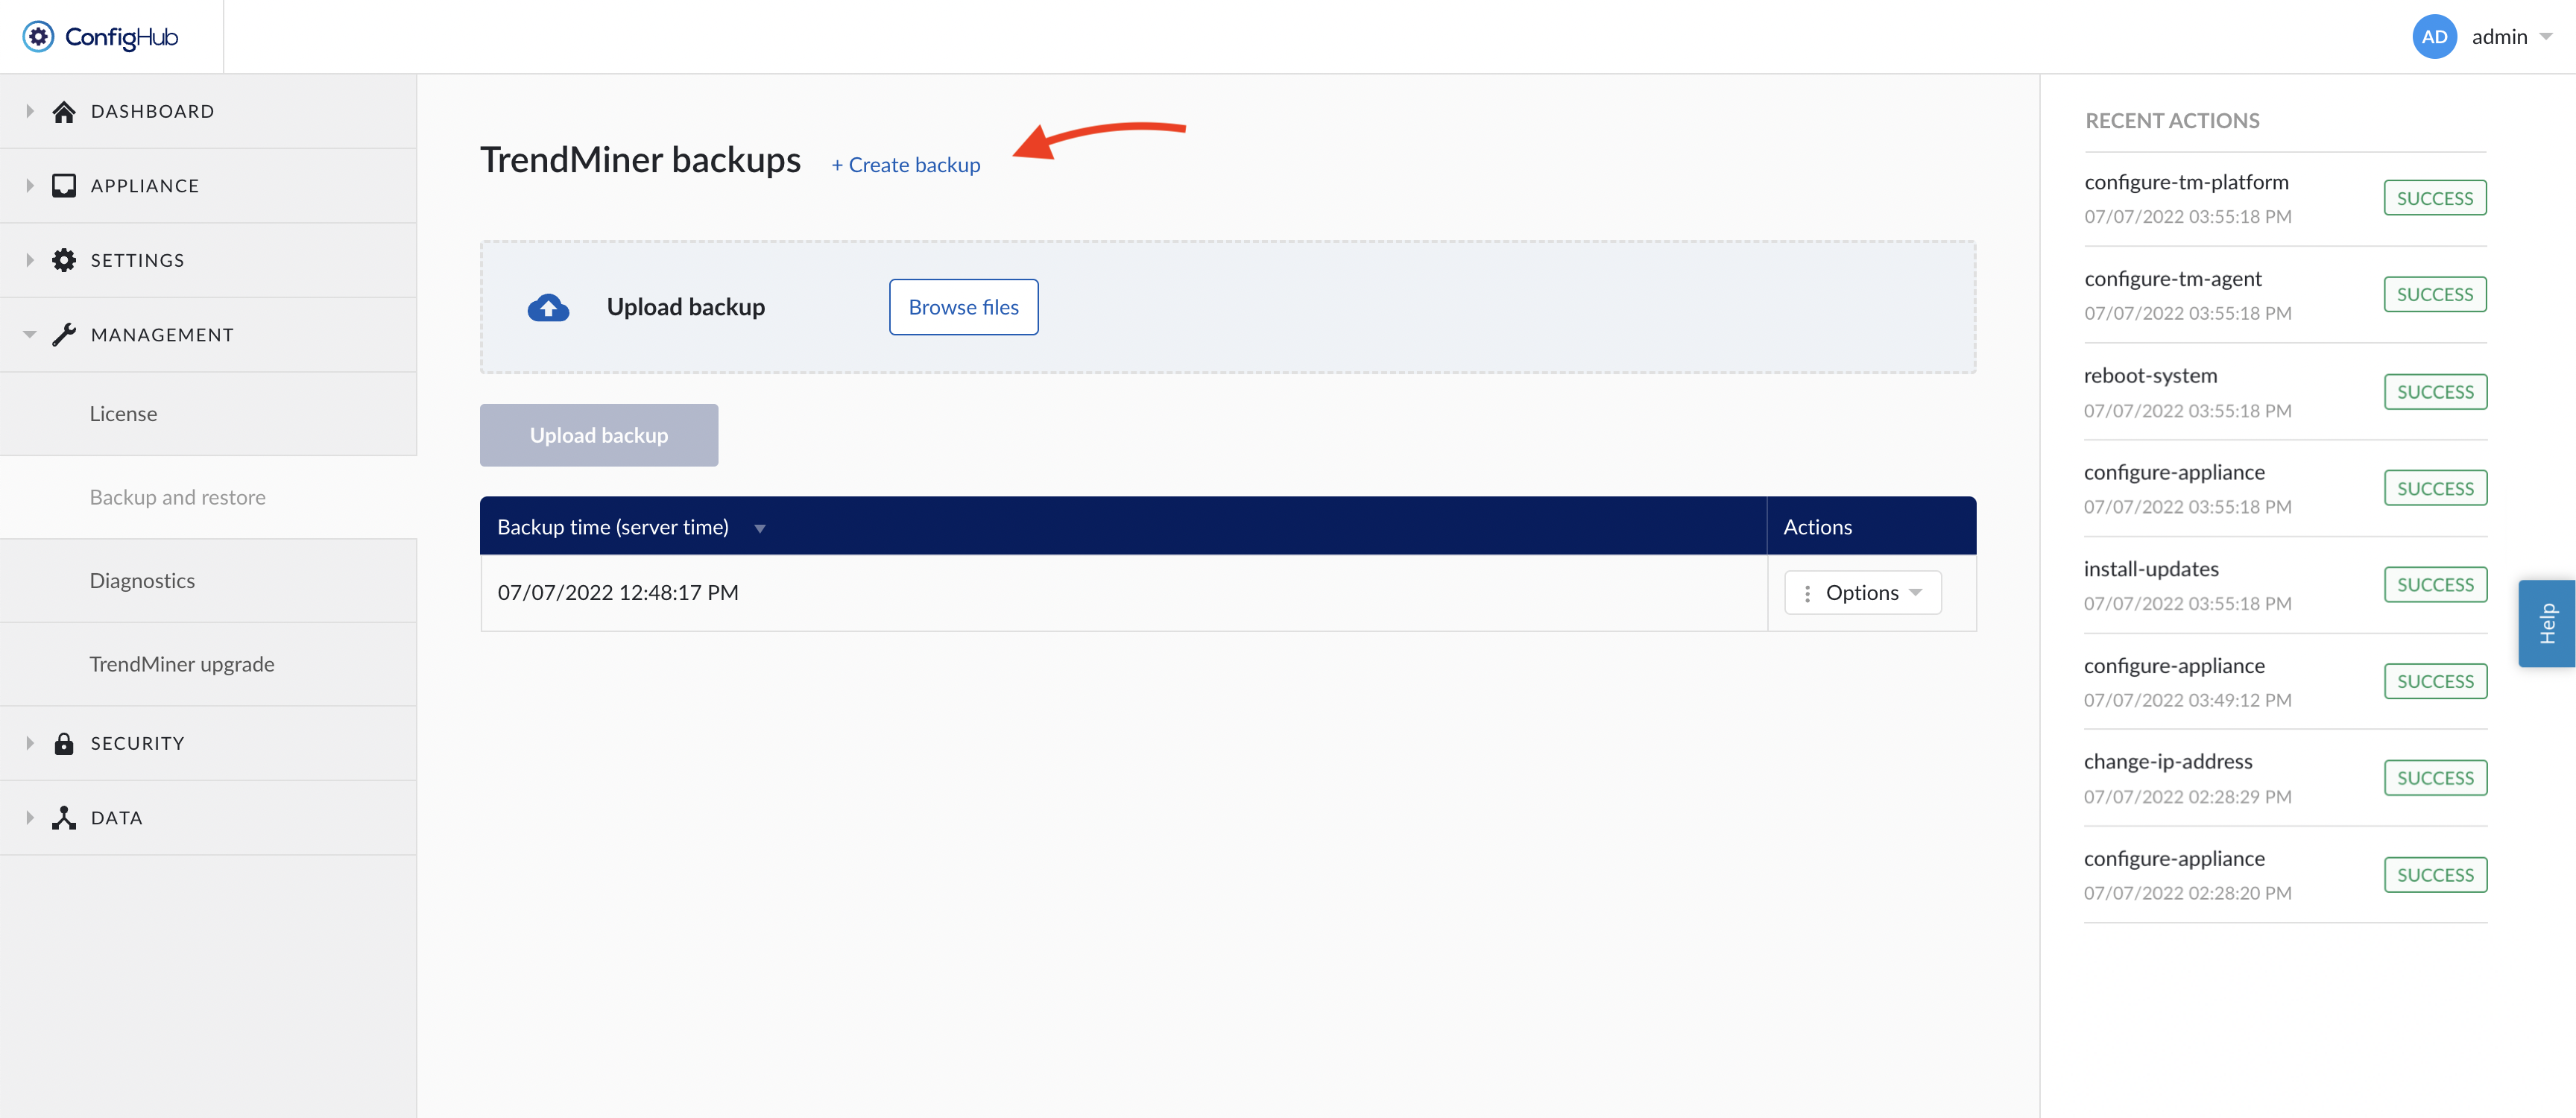Click configure-appliance action at 03:49:12 PM
Image resolution: width=2576 pixels, height=1118 pixels.
pyautogui.click(x=2174, y=666)
